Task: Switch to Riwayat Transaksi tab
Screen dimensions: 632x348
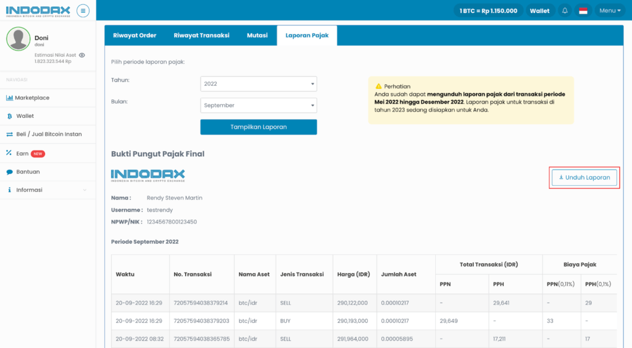Action: click(202, 35)
